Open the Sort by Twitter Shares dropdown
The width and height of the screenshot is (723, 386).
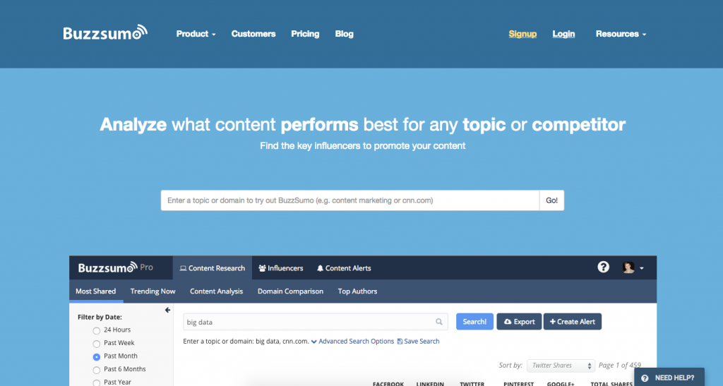pyautogui.click(x=561, y=366)
